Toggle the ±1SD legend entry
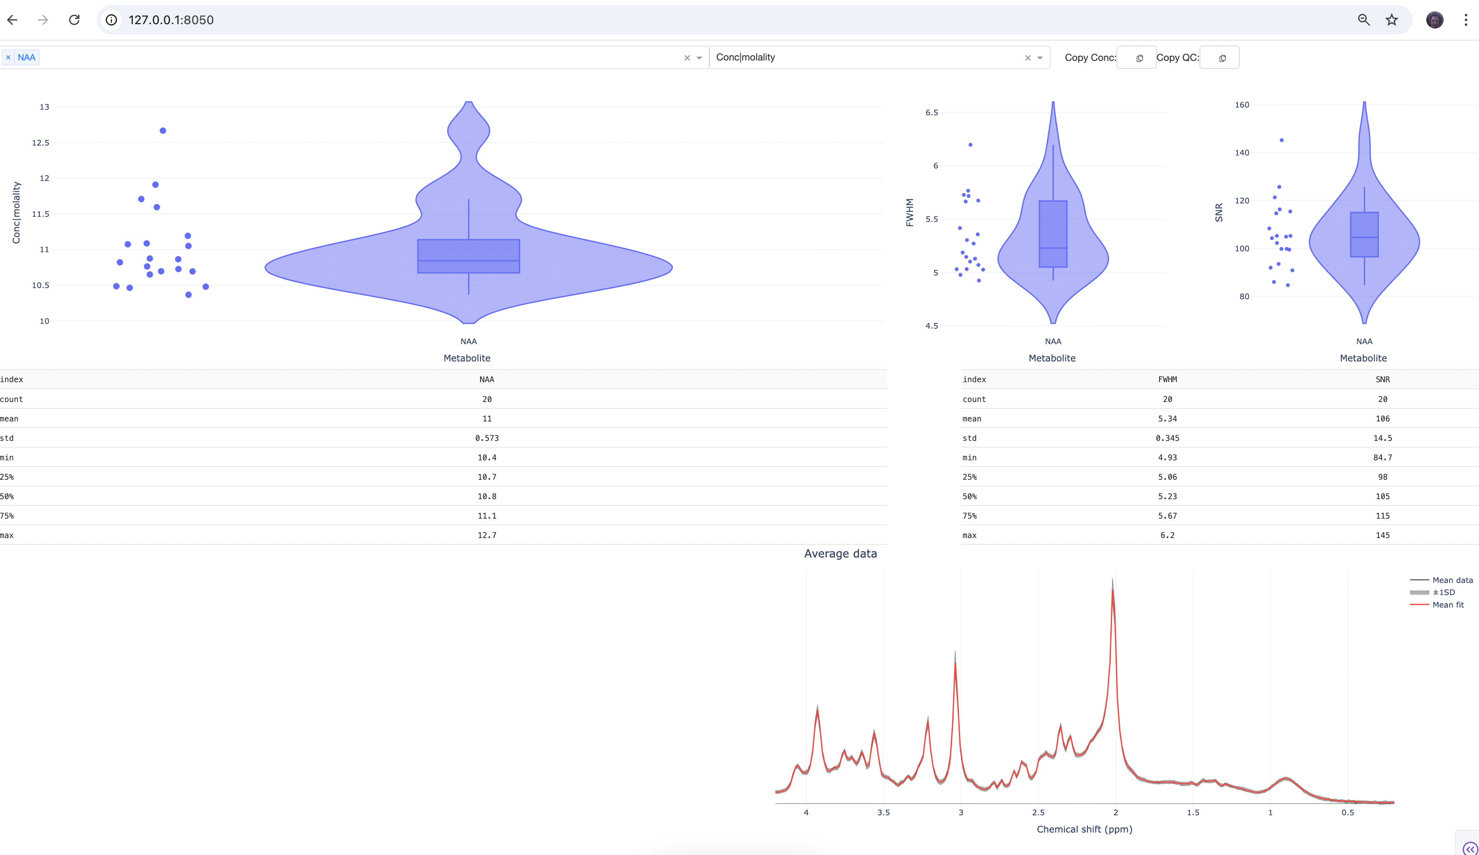This screenshot has width=1479, height=855. click(x=1443, y=592)
